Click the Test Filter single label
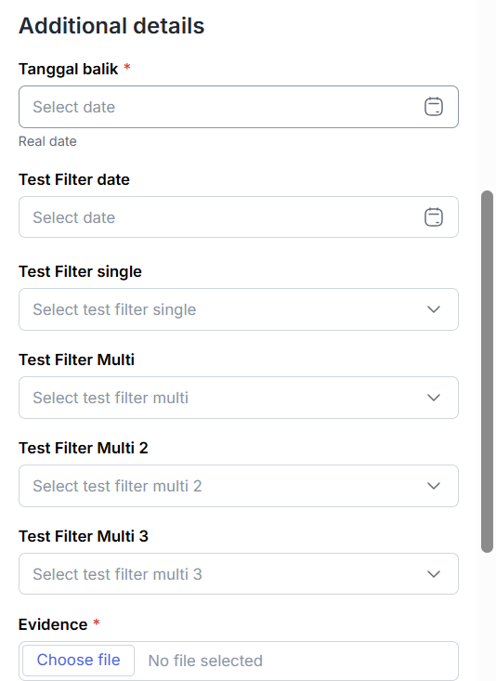 pos(81,271)
